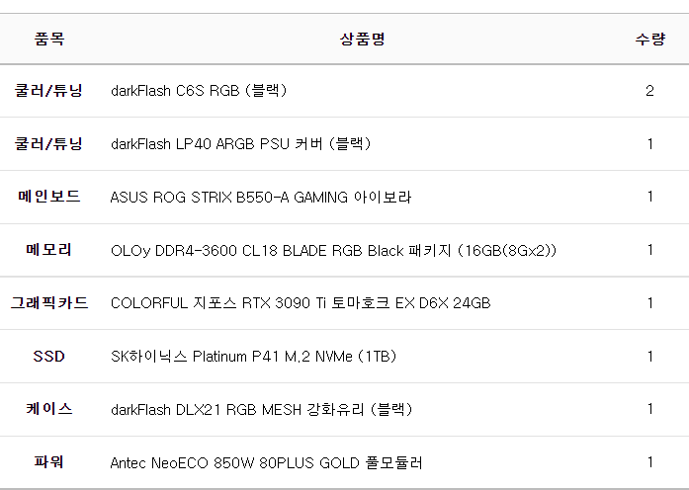The image size is (689, 490).
Task: Open the darkFlash C6S RGB (블랙) product
Action: coord(199,91)
